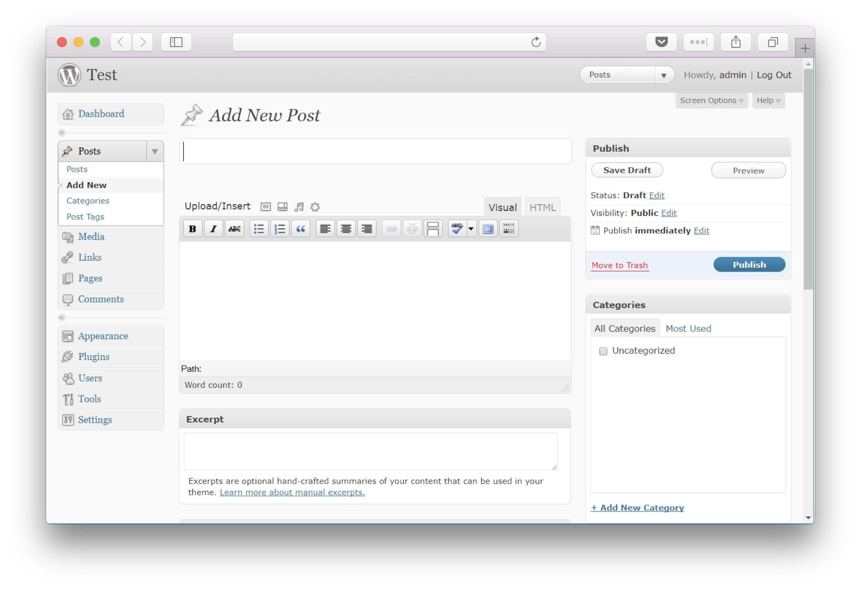Select the Most Used categories tab
This screenshot has width=861, height=590.
click(688, 329)
